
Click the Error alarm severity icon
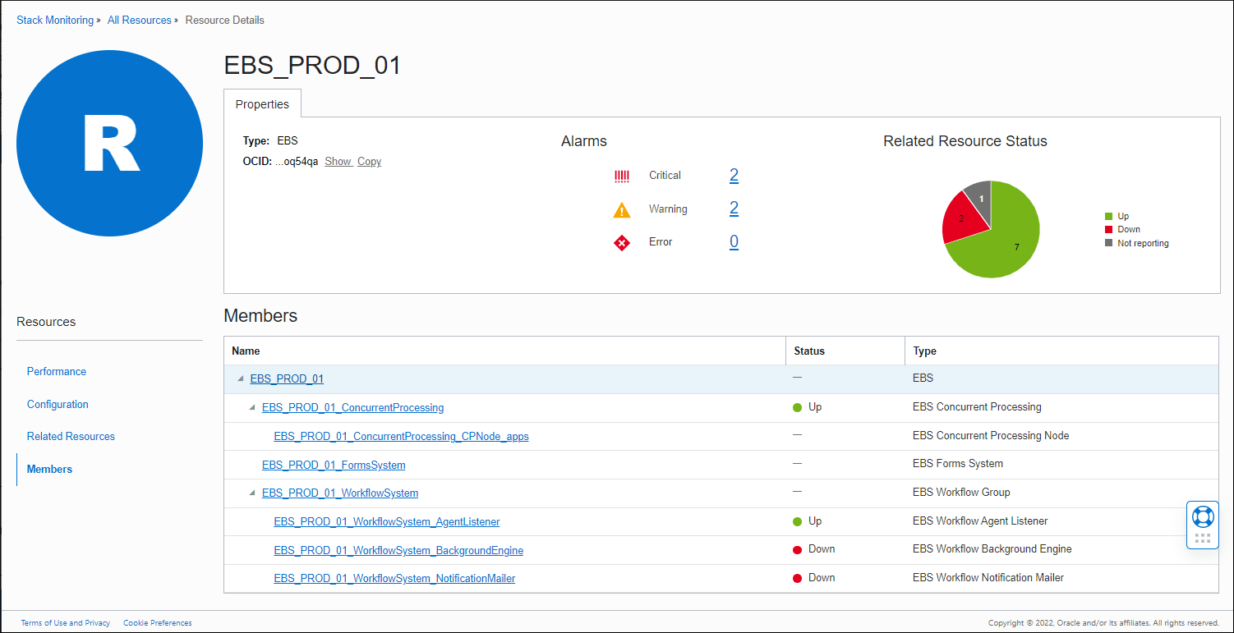(x=622, y=242)
